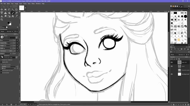Hide the Background layer
The image size is (190, 106).
pos(172,74)
